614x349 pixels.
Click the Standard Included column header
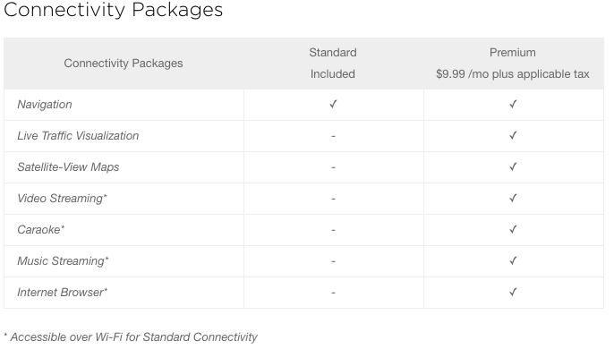click(x=333, y=64)
